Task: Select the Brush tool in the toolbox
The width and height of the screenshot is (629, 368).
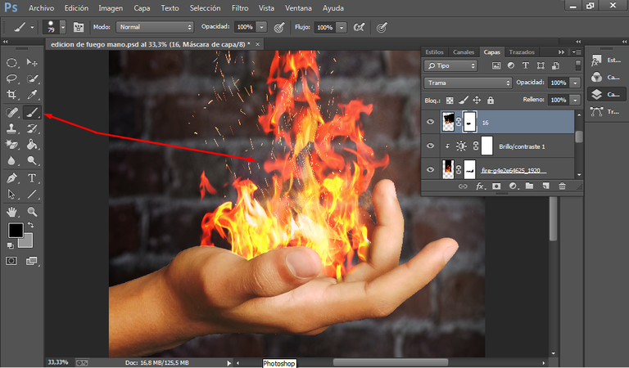Action: tap(32, 112)
